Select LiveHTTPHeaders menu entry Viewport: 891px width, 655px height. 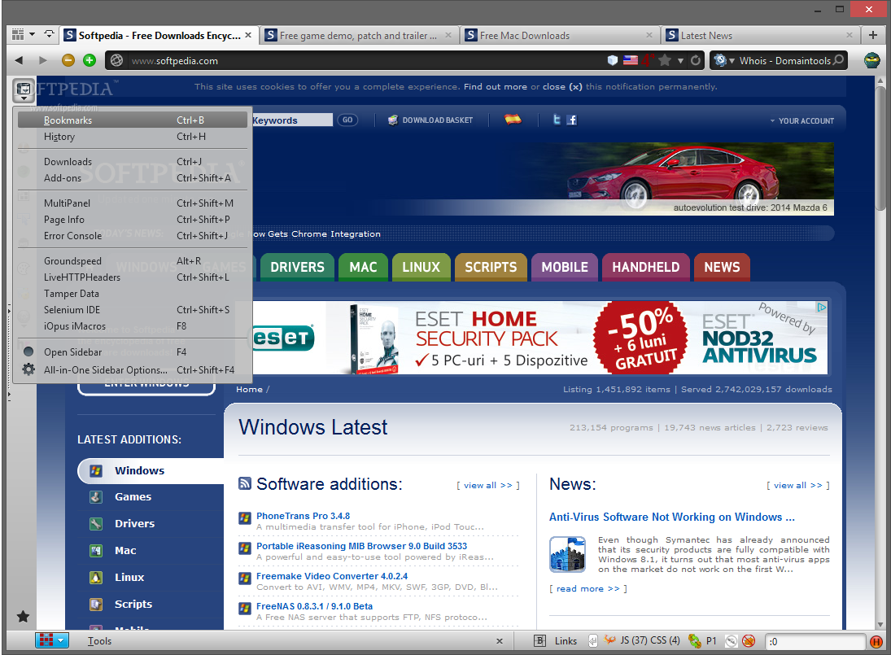pos(133,277)
